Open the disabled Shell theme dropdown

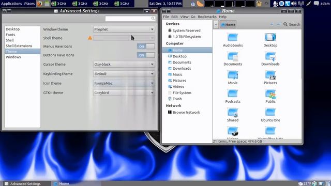pos(124,38)
